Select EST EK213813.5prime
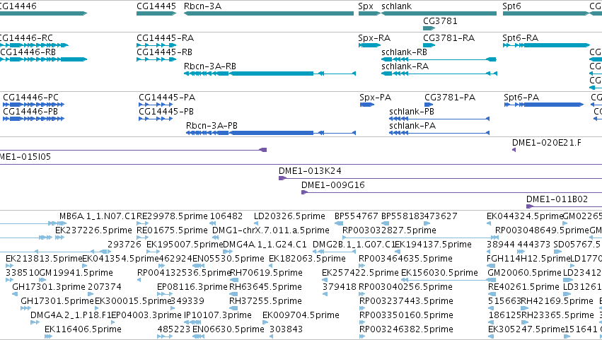This screenshot has height=340, width=602. point(44,259)
